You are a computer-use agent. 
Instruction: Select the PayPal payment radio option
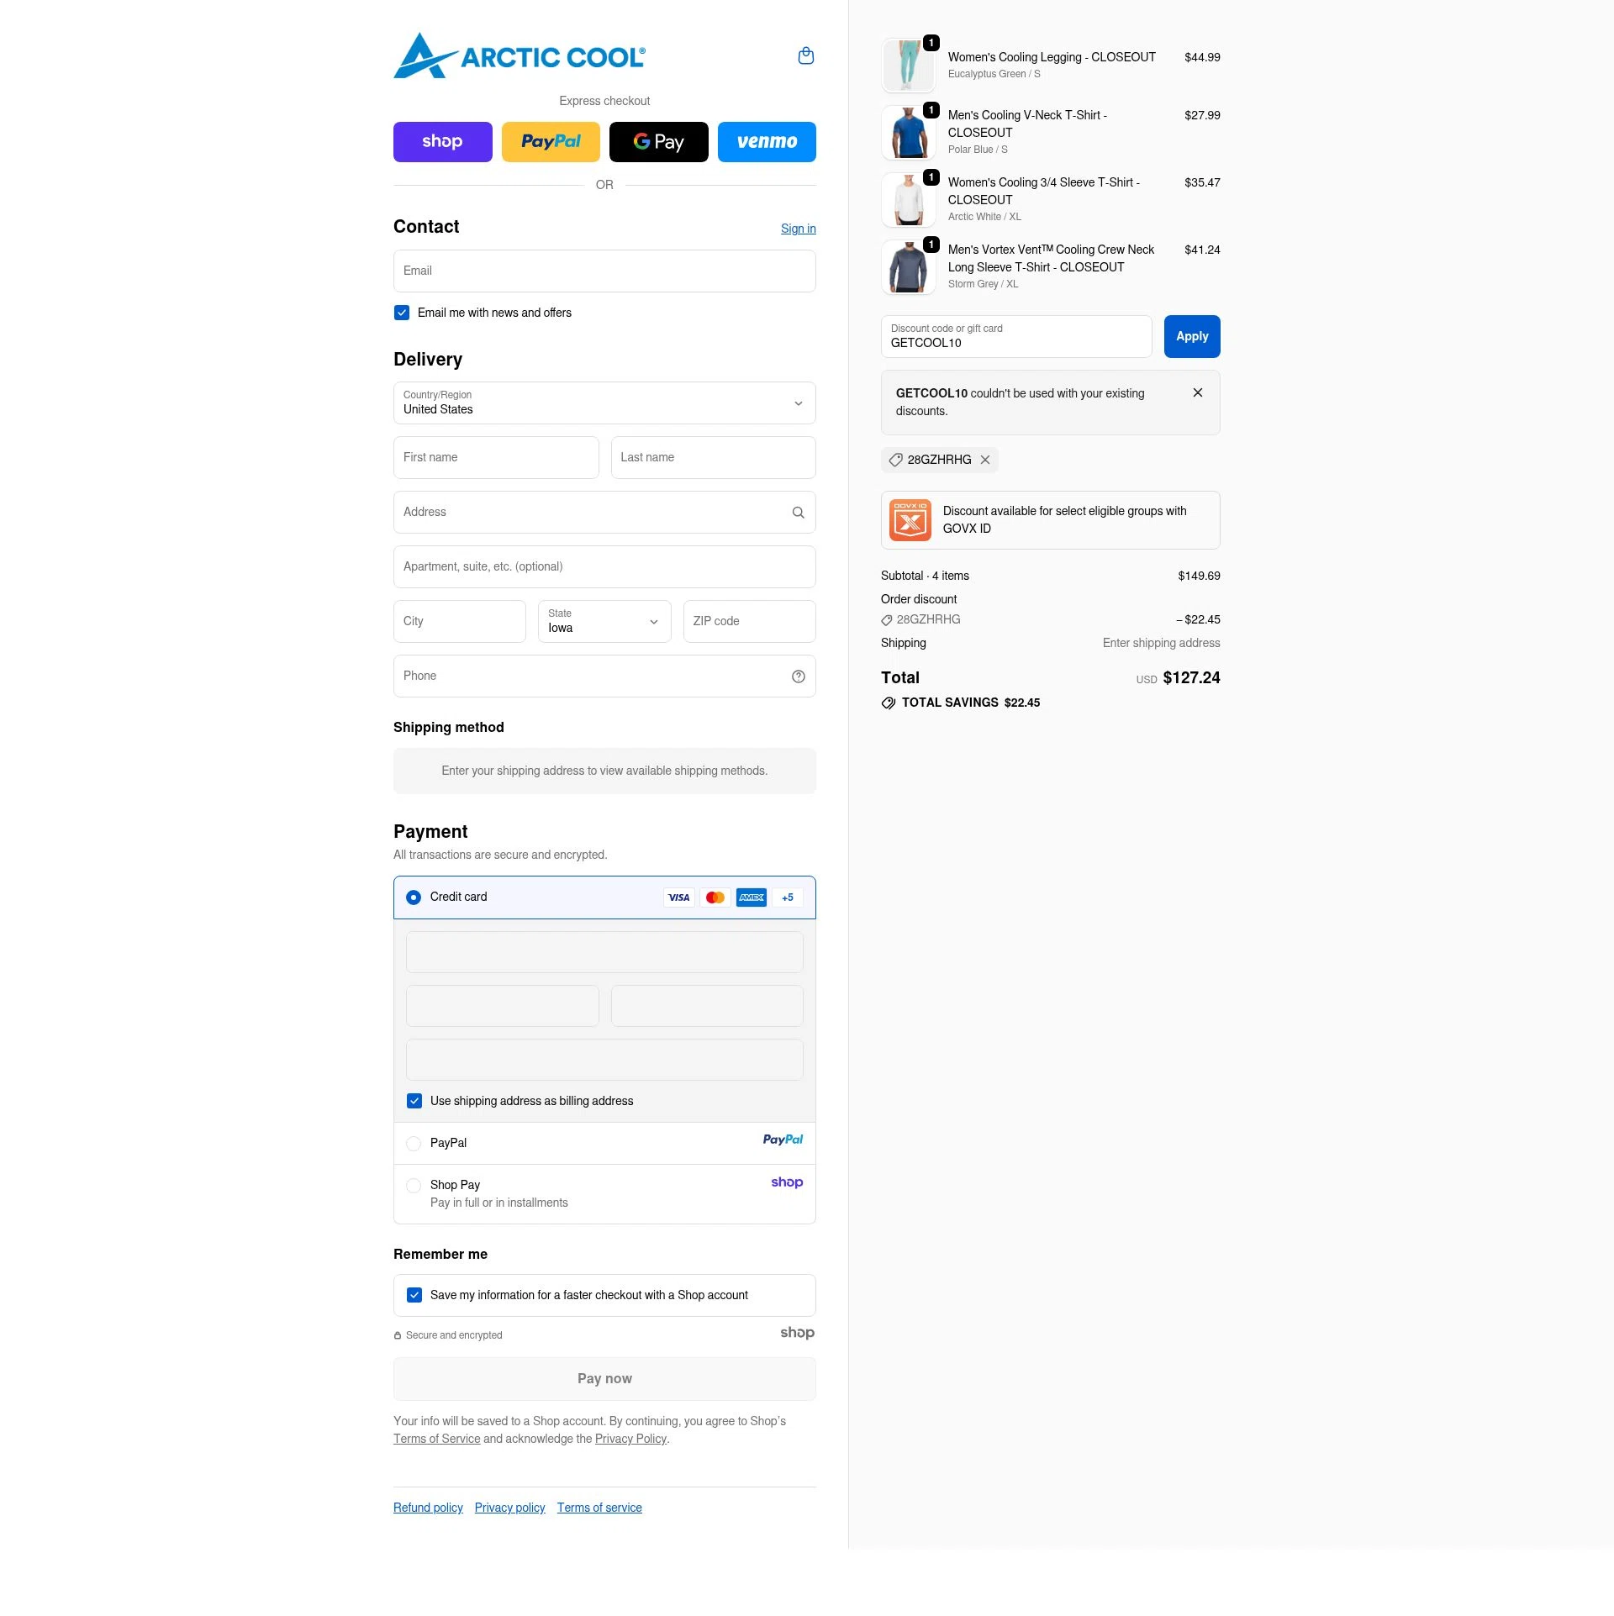(414, 1144)
